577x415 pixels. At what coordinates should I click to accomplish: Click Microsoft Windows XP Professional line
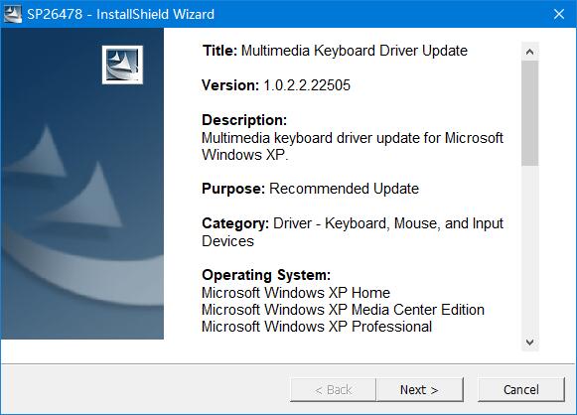317,327
